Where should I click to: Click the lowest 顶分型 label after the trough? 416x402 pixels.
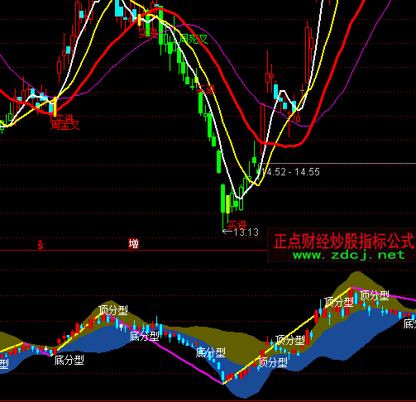273,362
